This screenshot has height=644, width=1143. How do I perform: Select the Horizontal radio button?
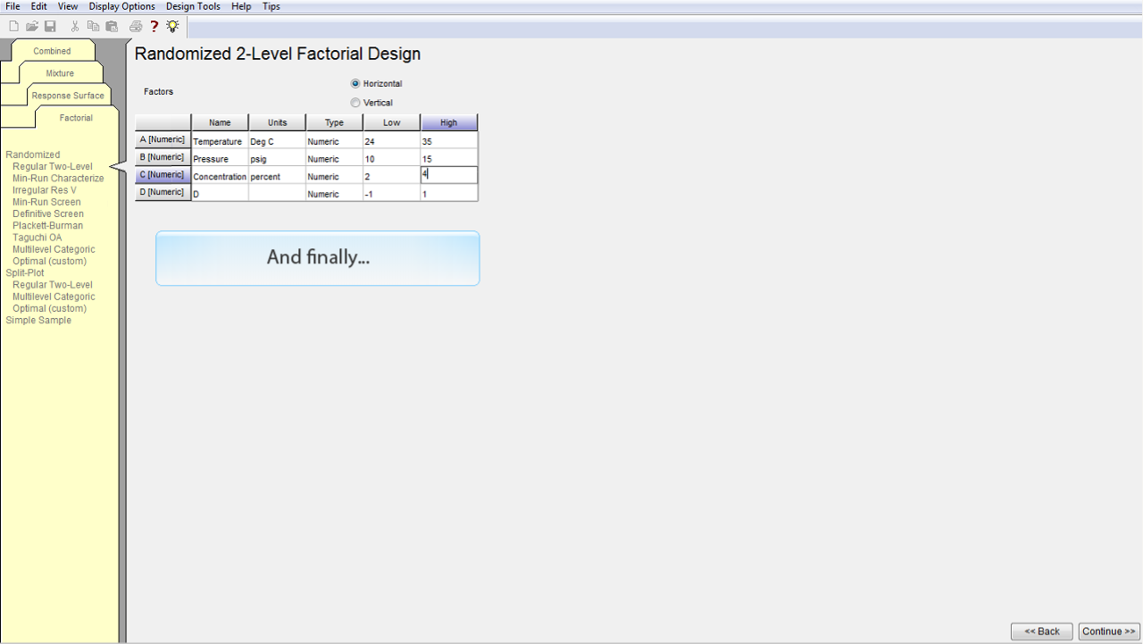(x=355, y=83)
